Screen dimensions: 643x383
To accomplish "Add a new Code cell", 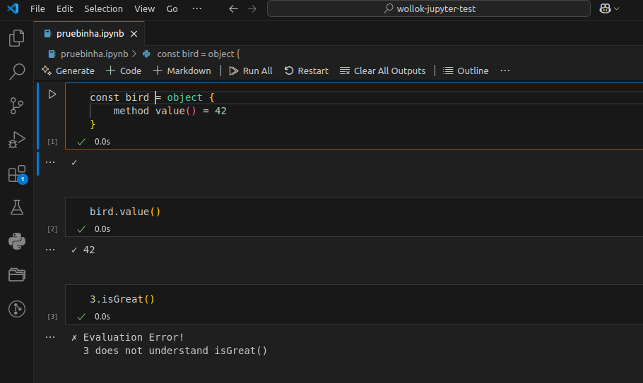I will (x=124, y=71).
